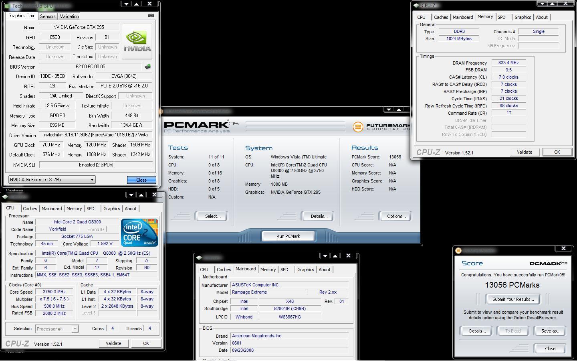Click Core Speed value 3750.3 MHz
The image size is (577, 361).
pos(54,292)
